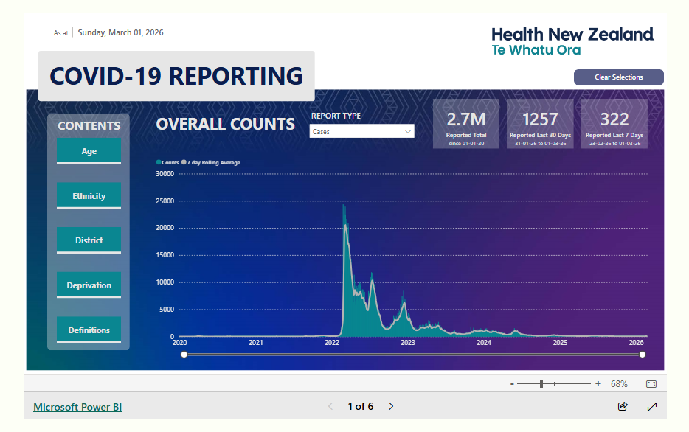The width and height of the screenshot is (689, 432).
Task: Open the Microsoft Power BI link
Action: 77,407
